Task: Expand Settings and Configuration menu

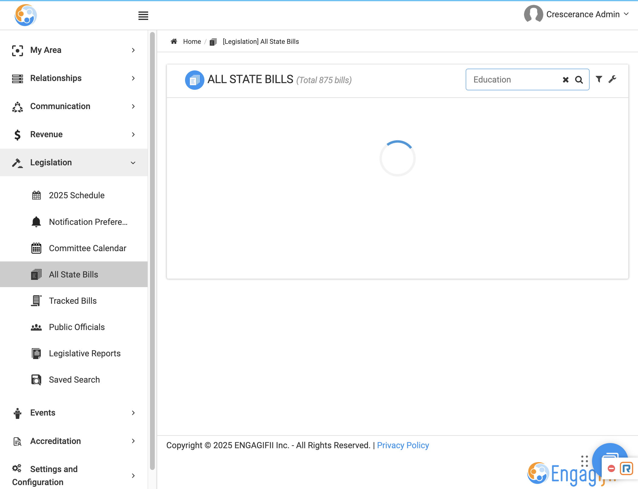Action: [74, 475]
